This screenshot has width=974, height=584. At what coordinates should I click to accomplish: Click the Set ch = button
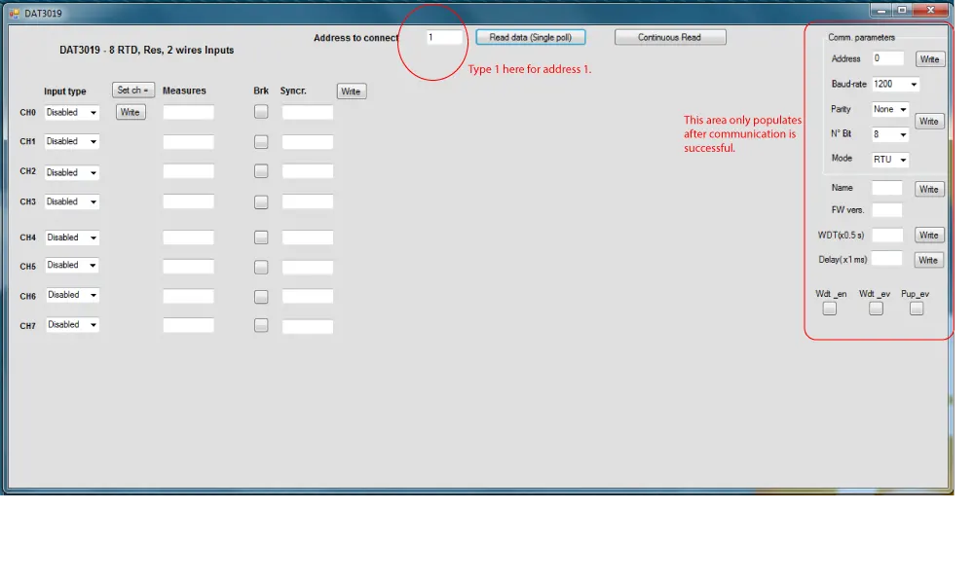[132, 90]
